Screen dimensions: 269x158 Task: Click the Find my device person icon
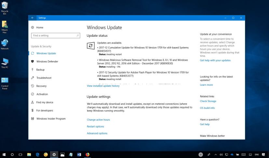tap(33, 102)
